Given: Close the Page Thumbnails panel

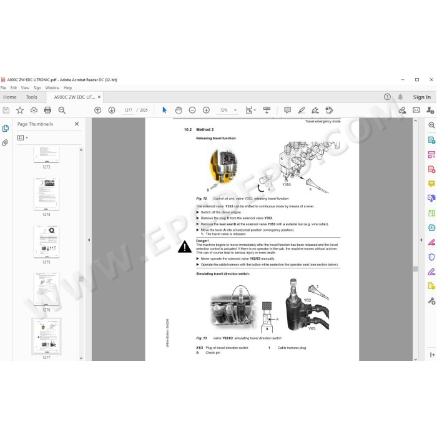Looking at the screenshot, I should pos(77,124).
